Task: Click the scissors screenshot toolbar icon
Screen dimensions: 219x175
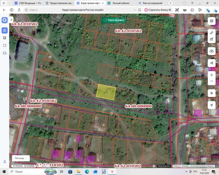Action: tap(177, 10)
